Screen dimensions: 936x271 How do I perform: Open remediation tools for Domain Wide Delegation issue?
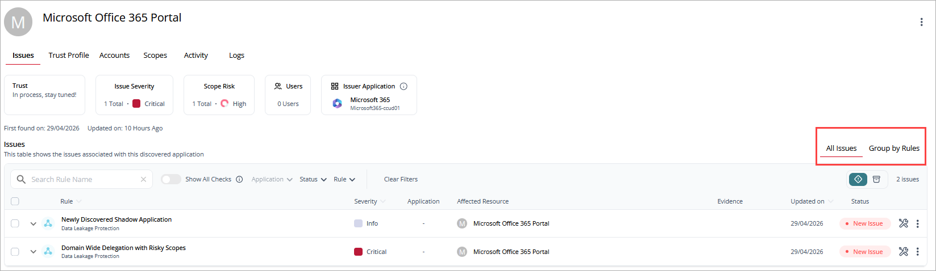click(904, 252)
